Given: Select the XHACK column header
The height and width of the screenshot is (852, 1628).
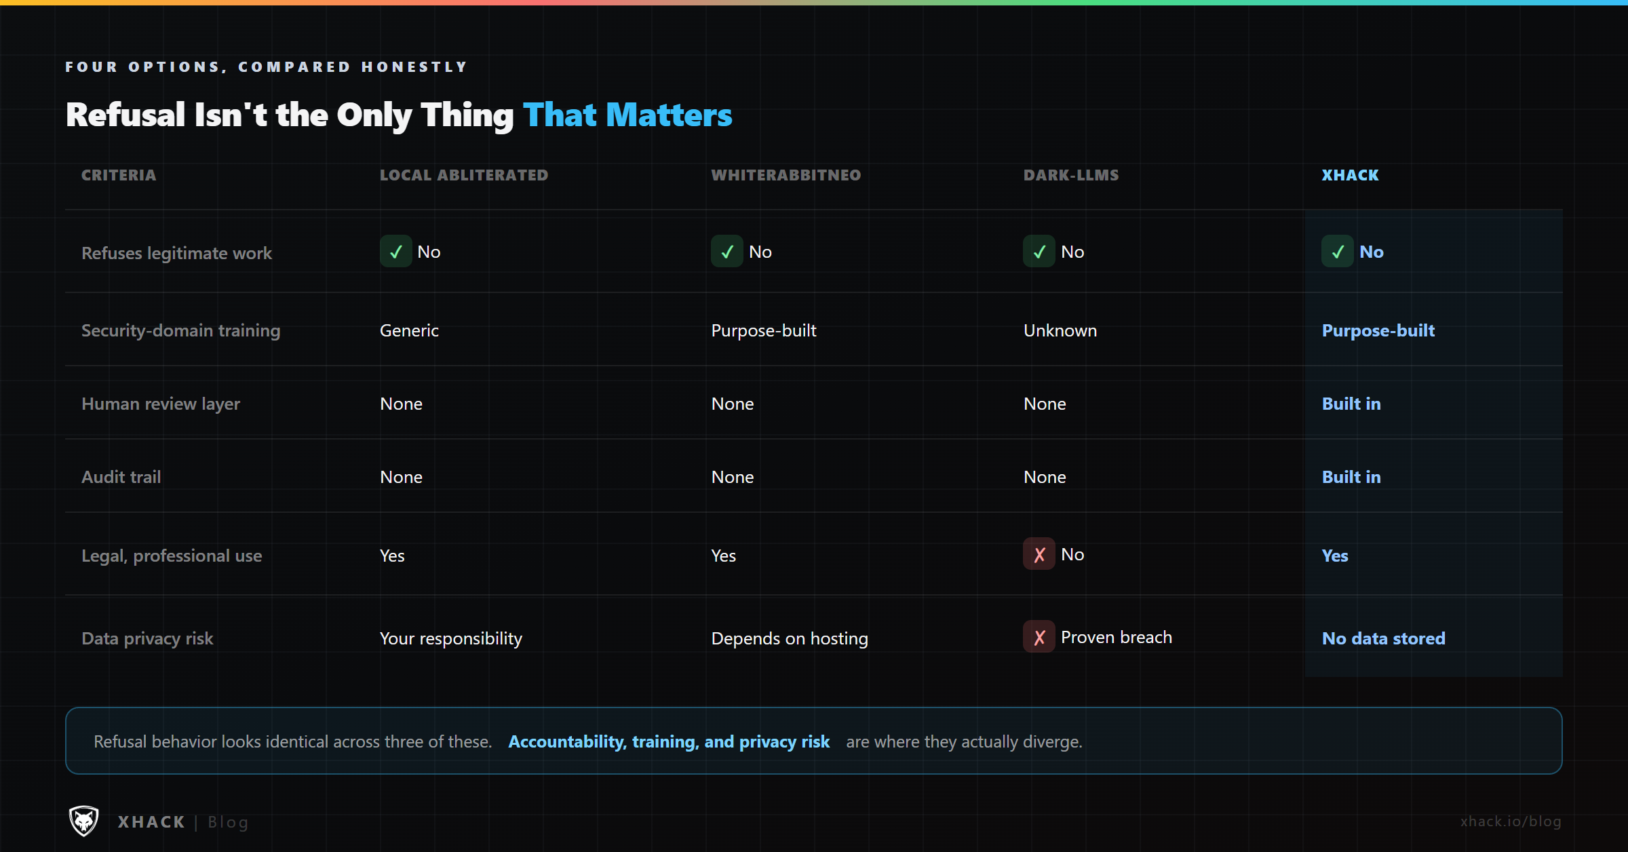Looking at the screenshot, I should (x=1350, y=175).
